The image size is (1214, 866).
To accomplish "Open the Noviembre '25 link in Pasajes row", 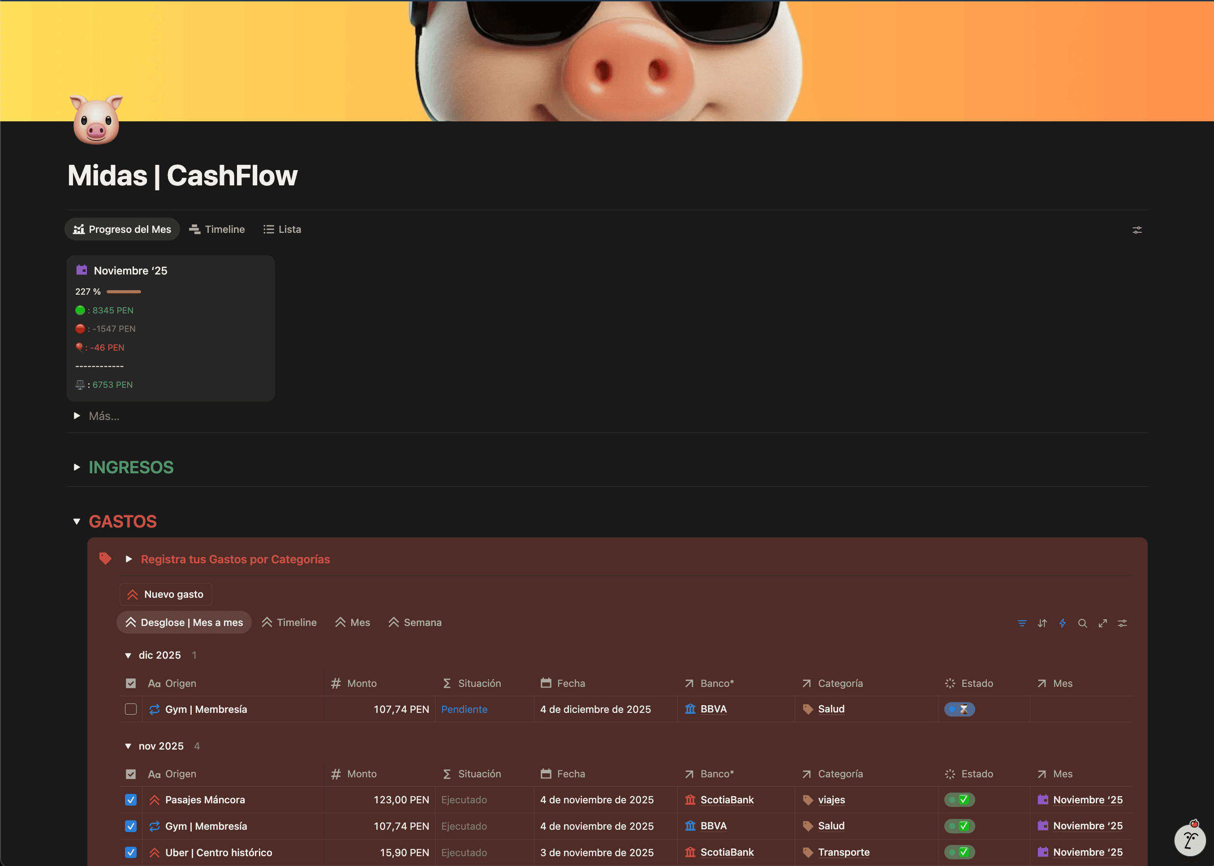I will pos(1087,800).
